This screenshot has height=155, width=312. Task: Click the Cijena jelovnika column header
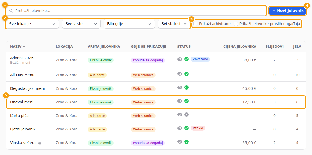[240, 47]
